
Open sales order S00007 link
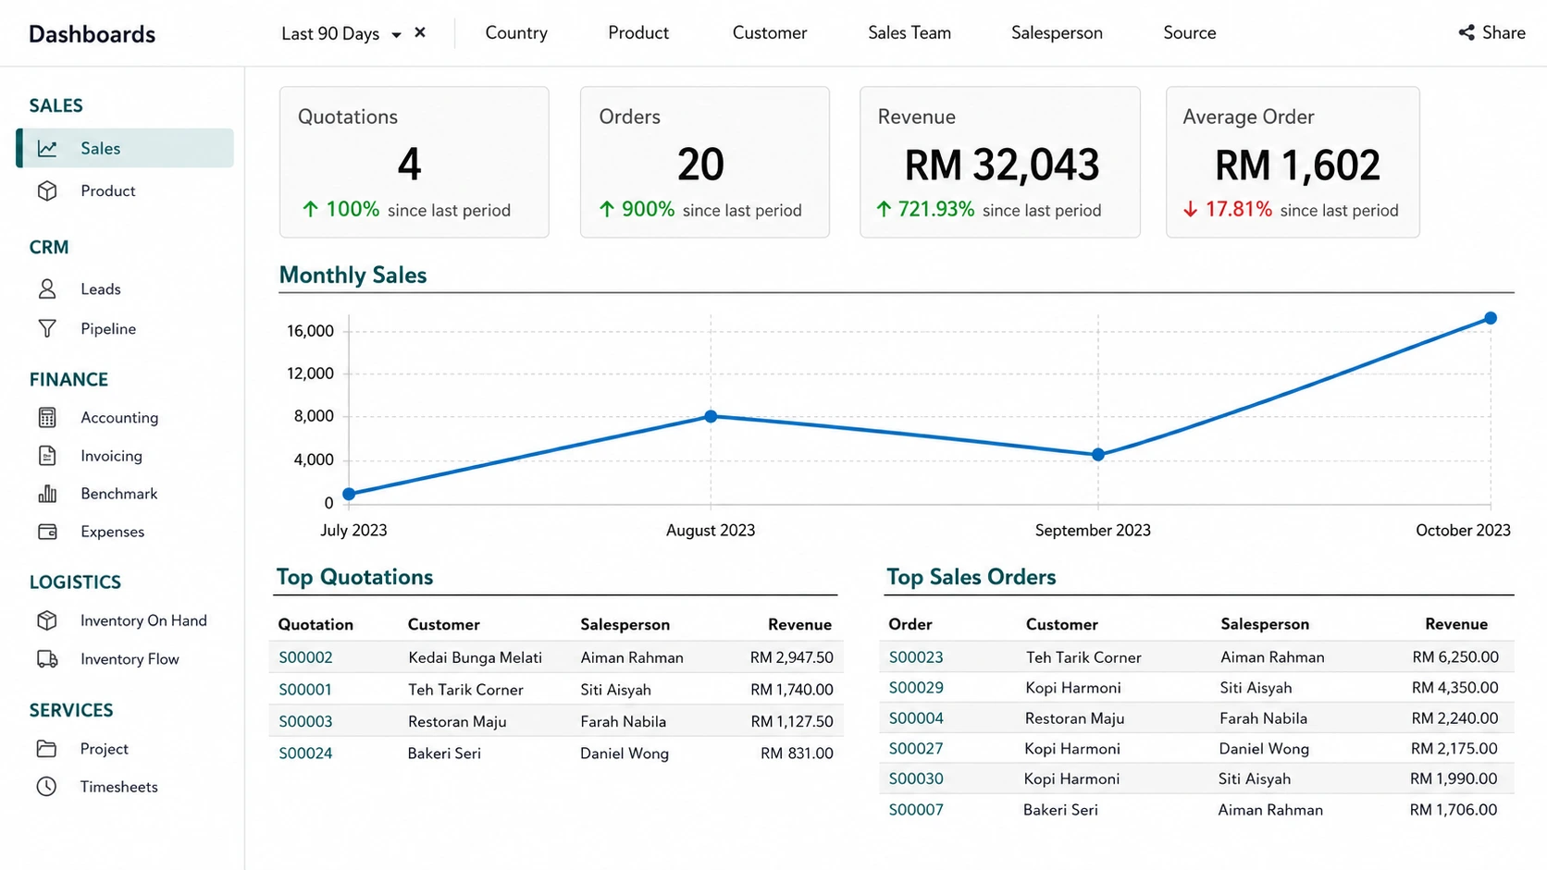tap(916, 810)
